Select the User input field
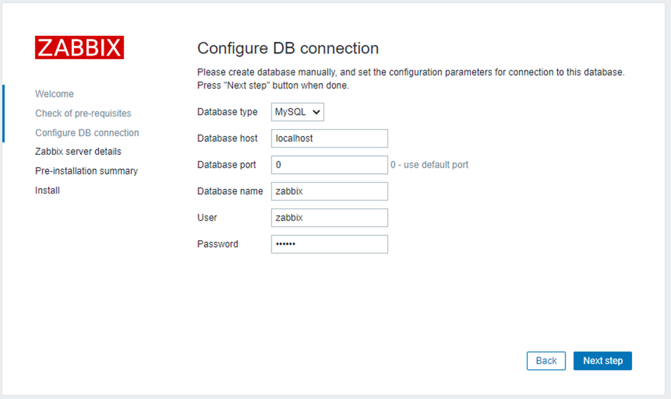671x399 pixels. (329, 218)
